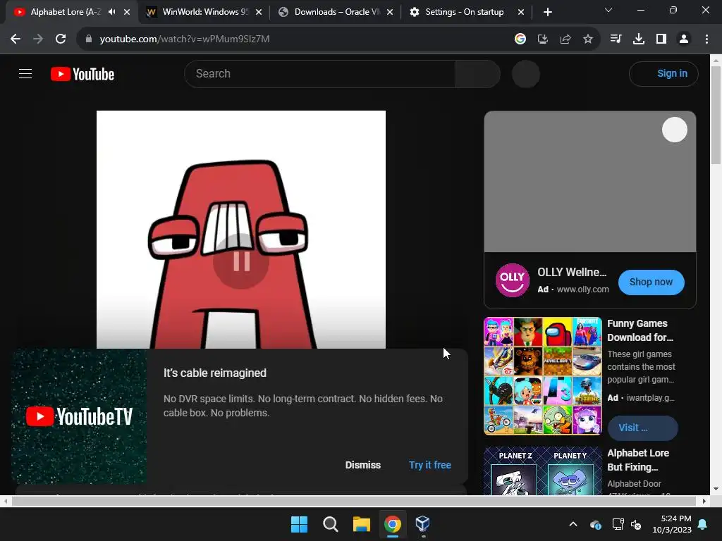Screen dimensions: 722x541
Task: Open File Explorer from taskbar
Action: tap(362, 524)
